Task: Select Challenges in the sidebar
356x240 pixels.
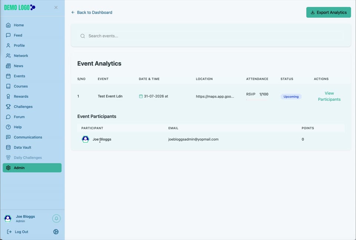Action: click(32, 107)
